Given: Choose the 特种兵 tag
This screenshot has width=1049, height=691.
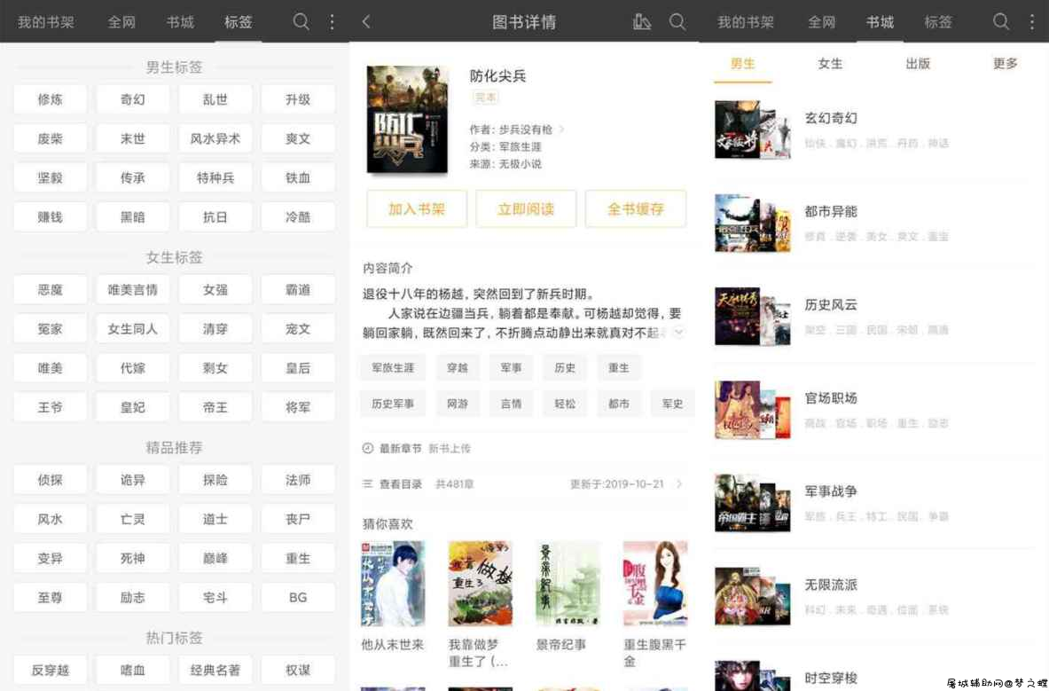Looking at the screenshot, I should pos(215,178).
